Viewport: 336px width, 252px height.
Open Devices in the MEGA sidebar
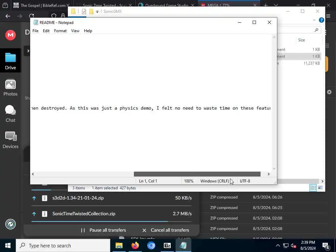click(x=10, y=140)
